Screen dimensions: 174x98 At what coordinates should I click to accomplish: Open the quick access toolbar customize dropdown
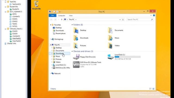[x=60, y=12]
